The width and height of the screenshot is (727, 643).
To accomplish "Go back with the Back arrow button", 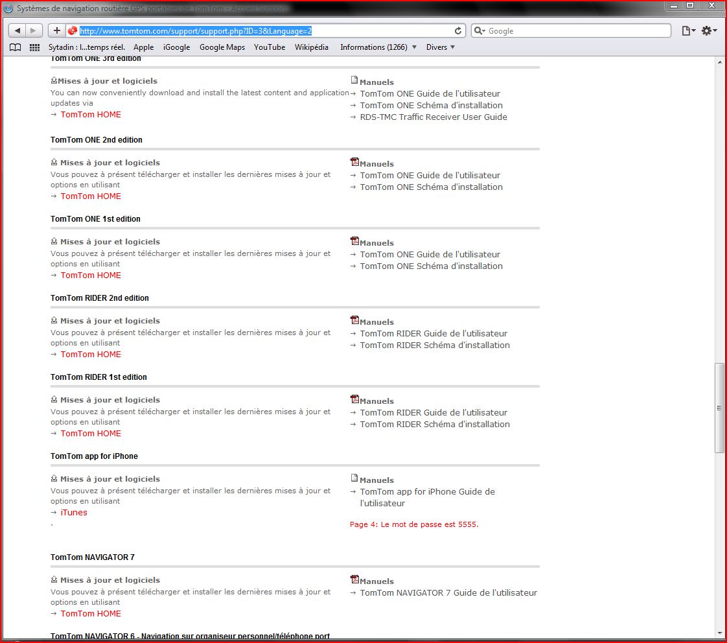I will coord(17,30).
